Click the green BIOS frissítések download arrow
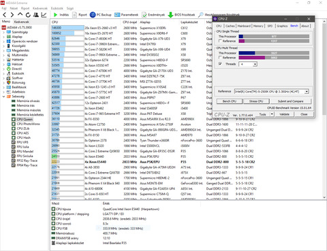Viewport: 327px width, 251px height. [x=170, y=15]
